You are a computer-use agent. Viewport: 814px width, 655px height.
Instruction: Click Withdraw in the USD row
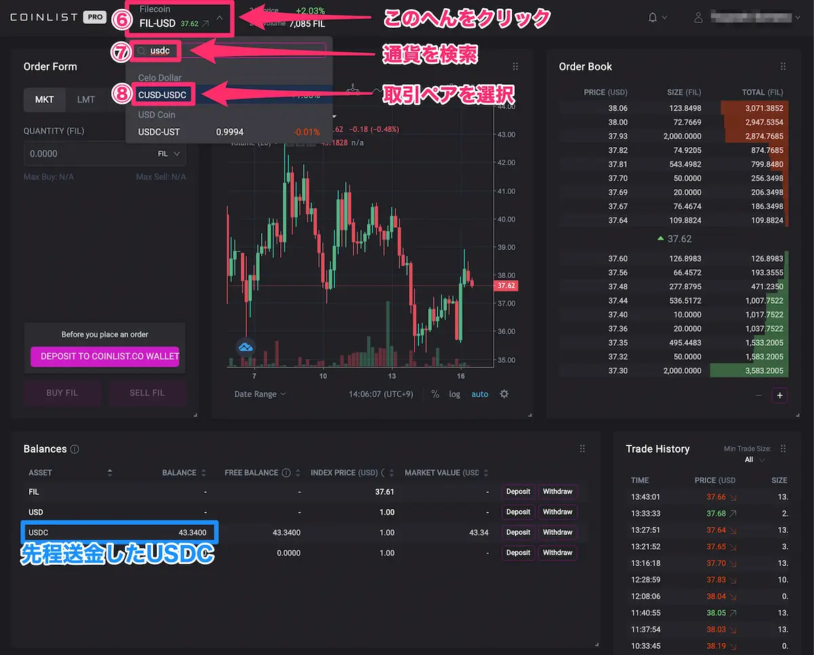(x=558, y=512)
